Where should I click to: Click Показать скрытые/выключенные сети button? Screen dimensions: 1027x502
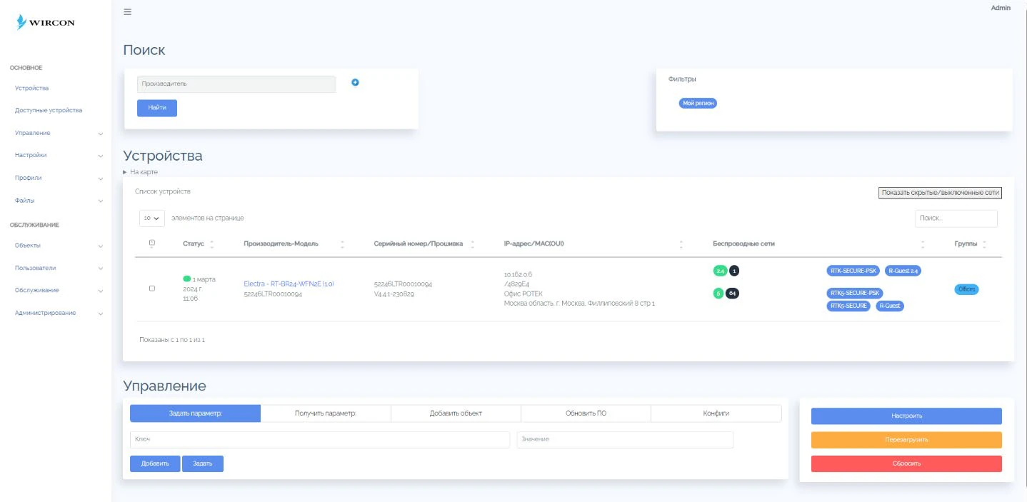[x=940, y=193]
